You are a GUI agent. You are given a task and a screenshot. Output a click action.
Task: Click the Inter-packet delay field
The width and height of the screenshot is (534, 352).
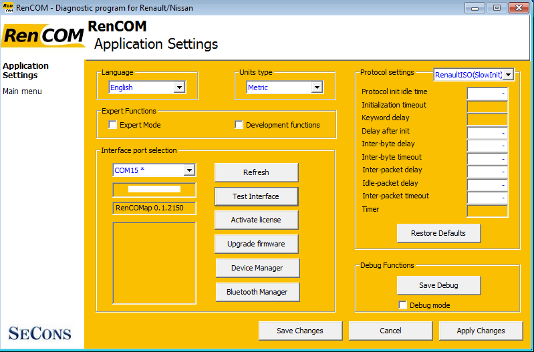[x=487, y=172]
